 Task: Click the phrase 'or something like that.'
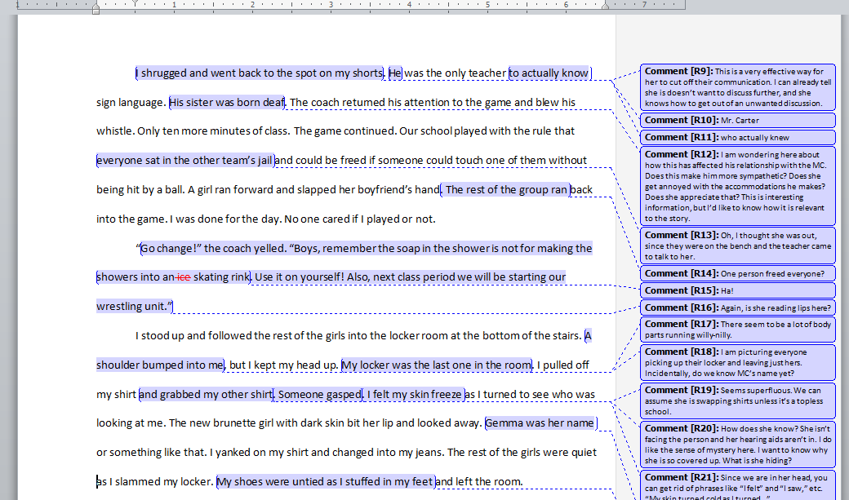(152, 453)
